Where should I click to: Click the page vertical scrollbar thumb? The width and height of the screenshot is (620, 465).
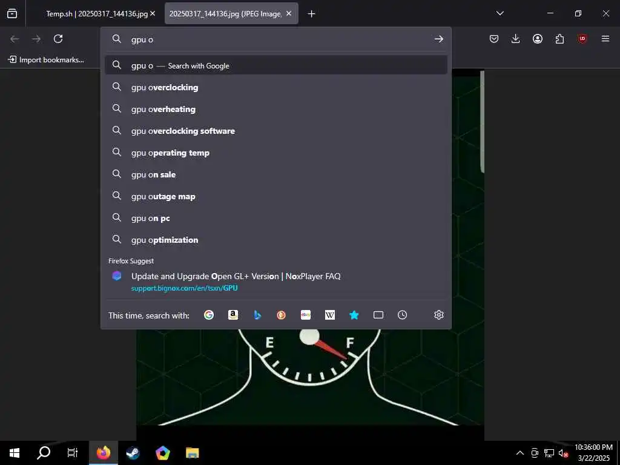coord(482,122)
